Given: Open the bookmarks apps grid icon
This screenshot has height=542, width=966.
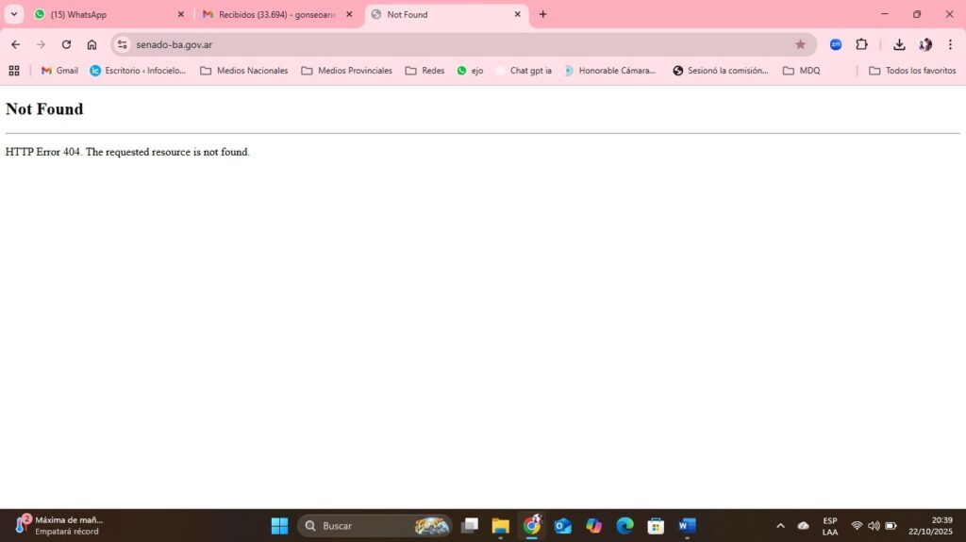Looking at the screenshot, I should (14, 71).
